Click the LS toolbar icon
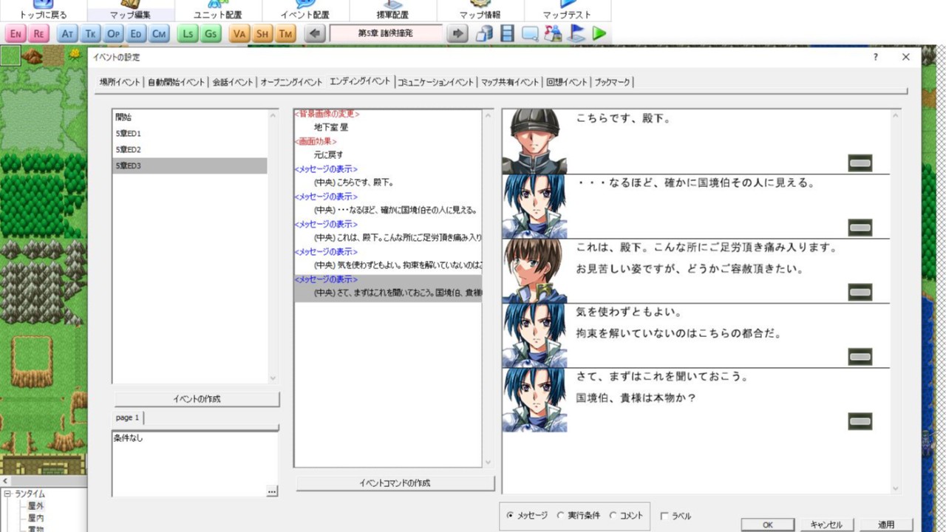This screenshot has height=532, width=946. [x=188, y=34]
